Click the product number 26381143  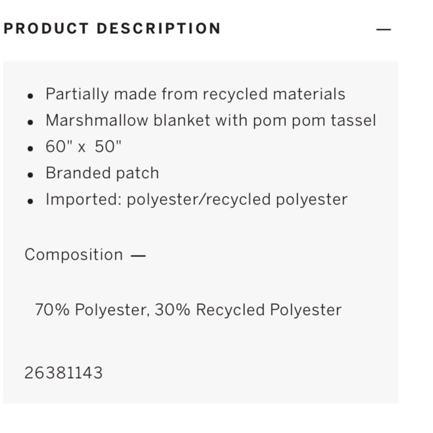click(64, 373)
